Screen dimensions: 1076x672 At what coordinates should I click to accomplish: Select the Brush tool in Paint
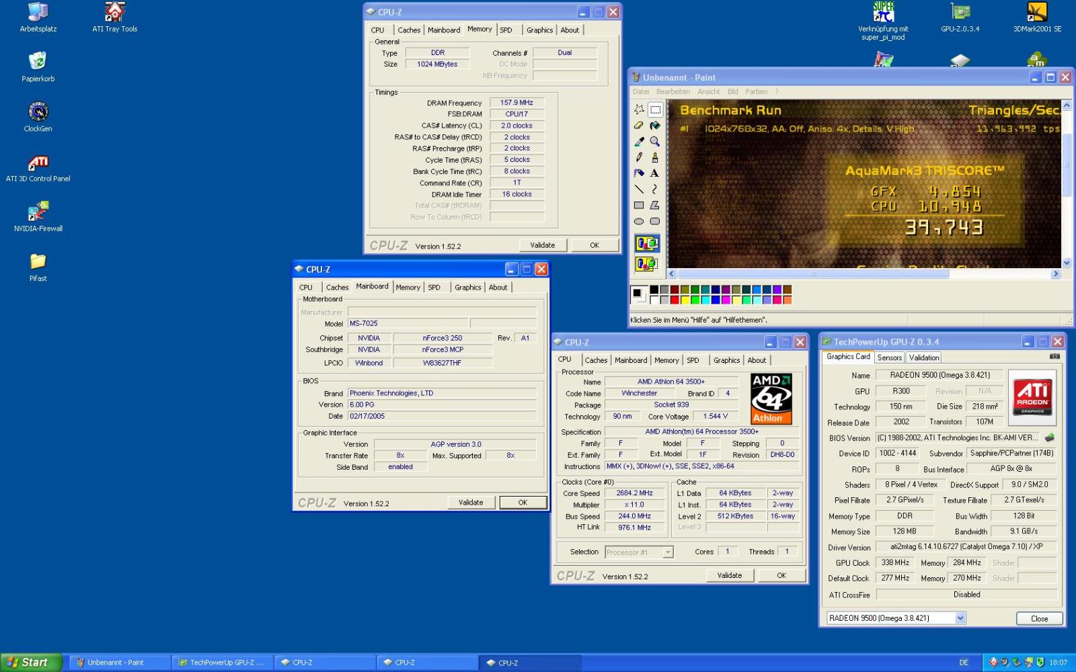point(655,157)
